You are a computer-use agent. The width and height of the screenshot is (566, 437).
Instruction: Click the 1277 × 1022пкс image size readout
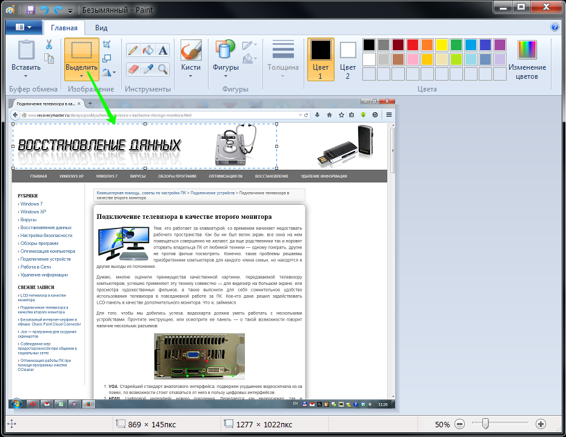[x=264, y=424]
